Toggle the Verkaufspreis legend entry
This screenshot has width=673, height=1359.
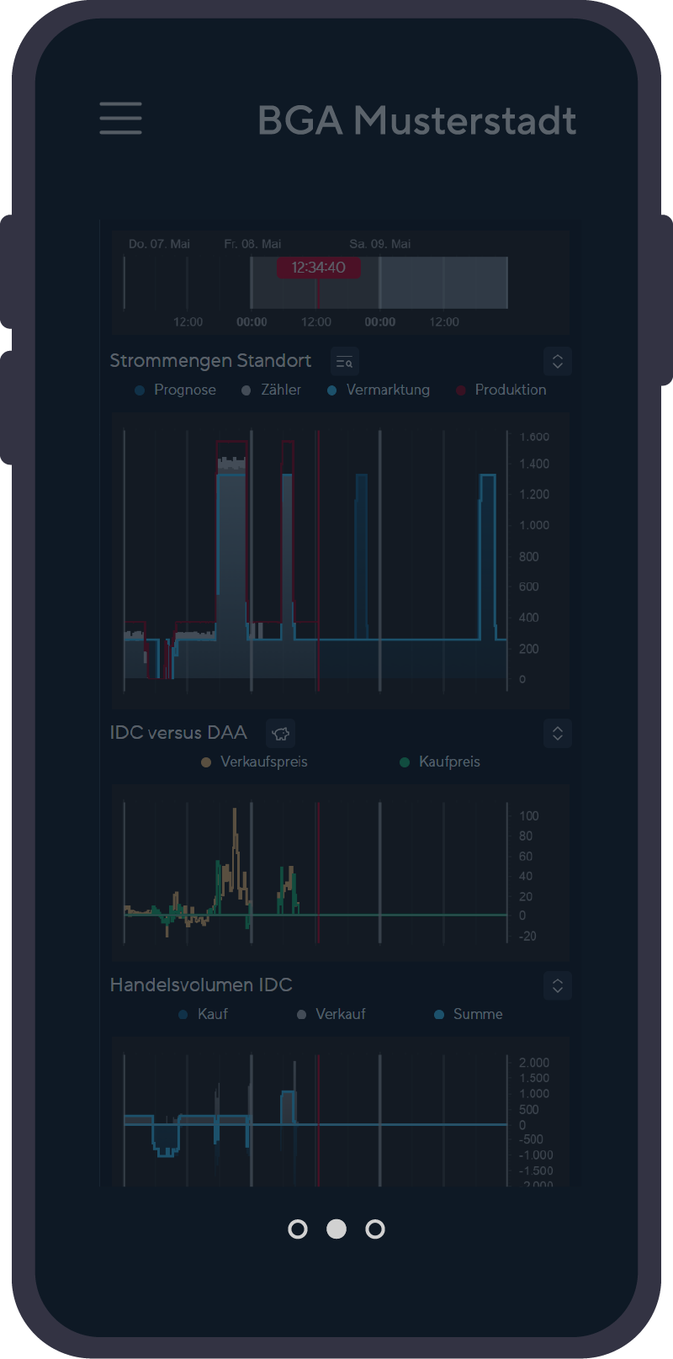pos(255,762)
